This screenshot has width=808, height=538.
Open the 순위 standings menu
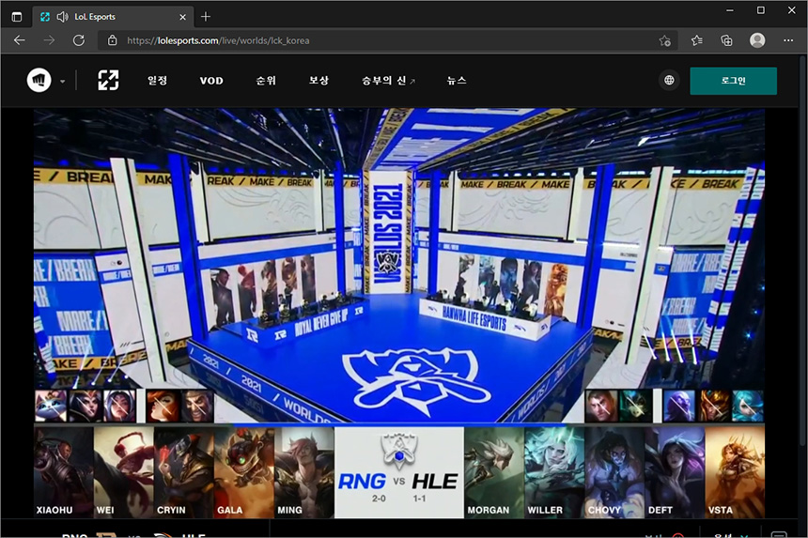pyautogui.click(x=266, y=81)
